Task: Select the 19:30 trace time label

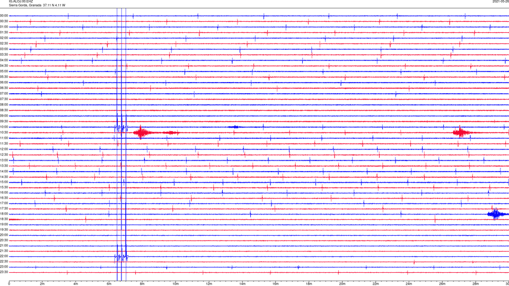Action: tap(4, 229)
